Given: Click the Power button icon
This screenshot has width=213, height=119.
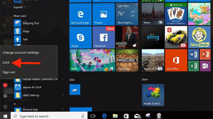Looking at the screenshot, I should pyautogui.click(x=5, y=107).
